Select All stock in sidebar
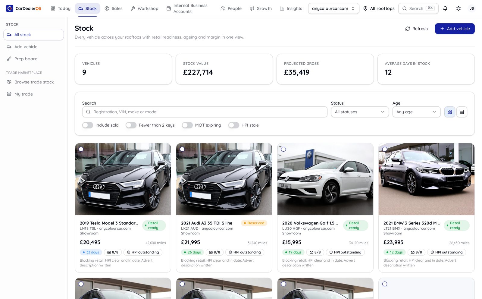Image resolution: width=482 pixels, height=299 pixels. coord(33,35)
